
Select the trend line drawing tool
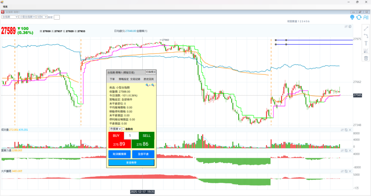[366, 28]
